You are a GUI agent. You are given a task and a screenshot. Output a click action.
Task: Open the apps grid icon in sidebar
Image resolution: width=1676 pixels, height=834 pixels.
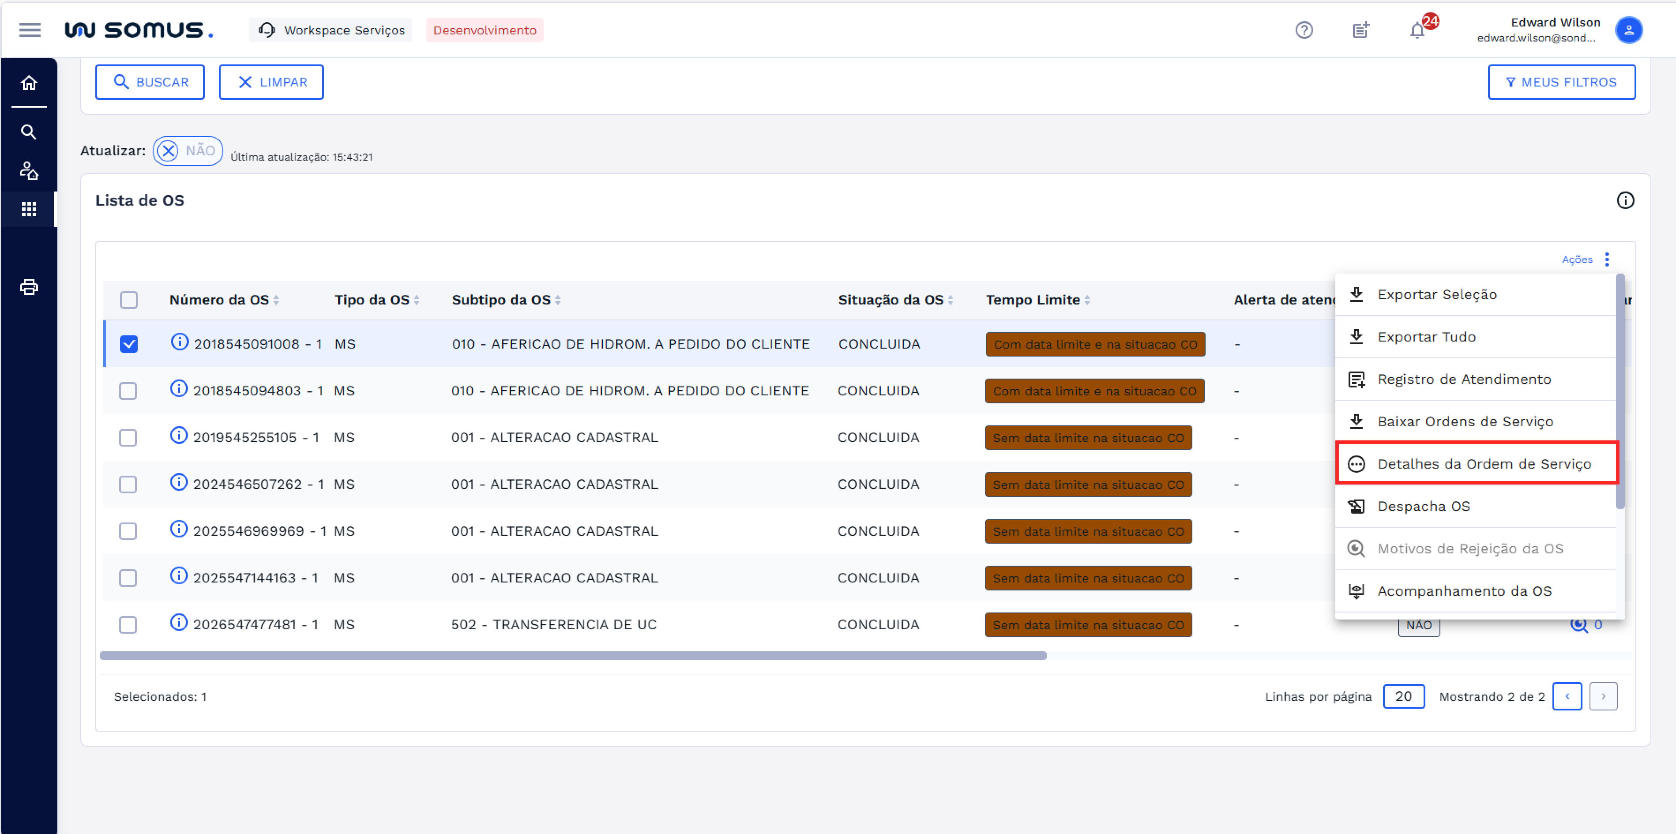click(29, 210)
